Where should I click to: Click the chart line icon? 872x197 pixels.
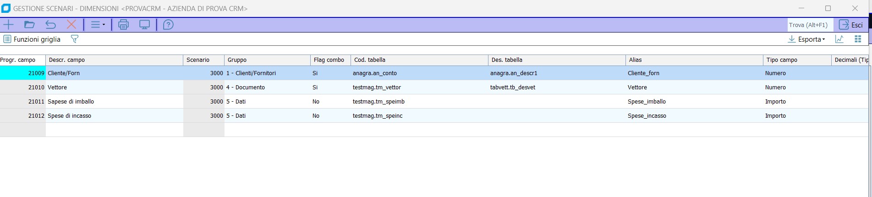click(x=839, y=39)
